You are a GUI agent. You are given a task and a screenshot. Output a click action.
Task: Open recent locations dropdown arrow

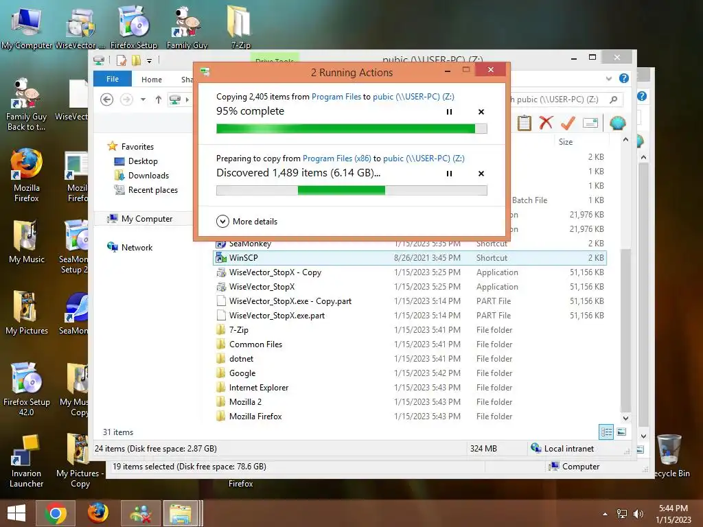[143, 99]
